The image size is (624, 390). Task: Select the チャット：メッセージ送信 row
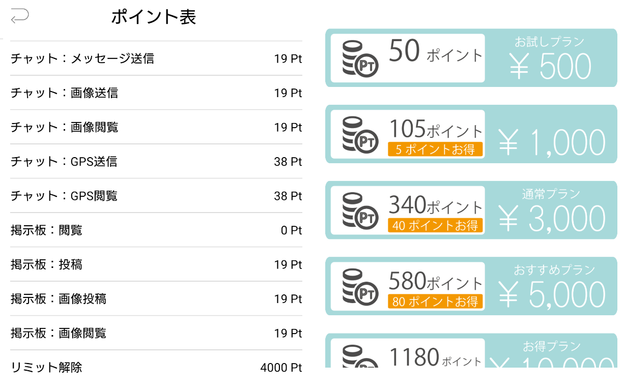pos(155,58)
